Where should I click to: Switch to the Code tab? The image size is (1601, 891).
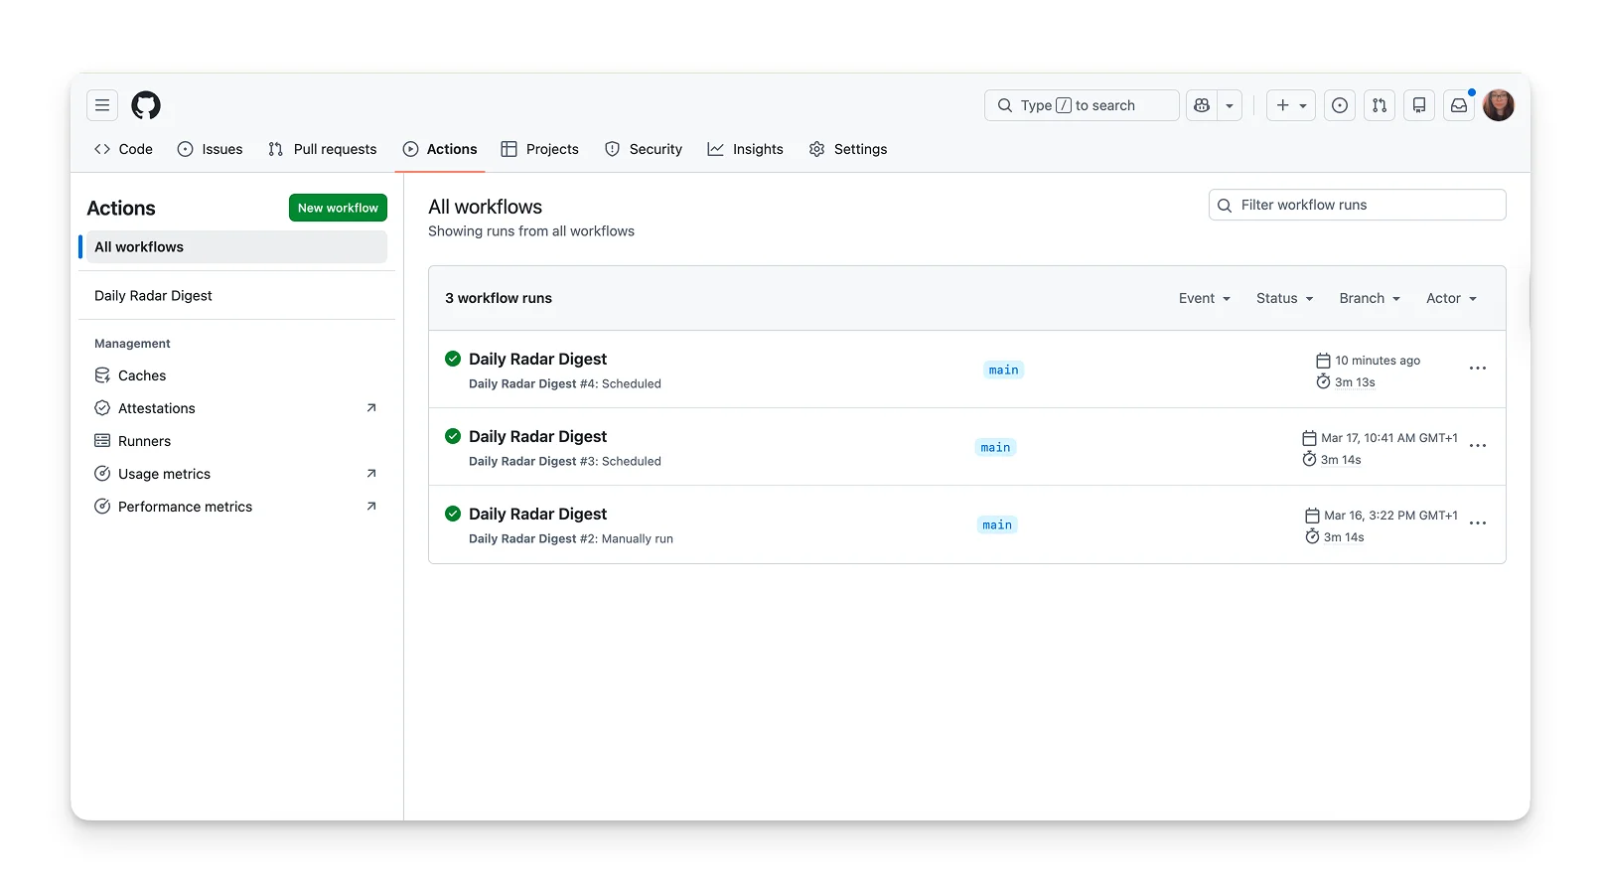tap(123, 149)
